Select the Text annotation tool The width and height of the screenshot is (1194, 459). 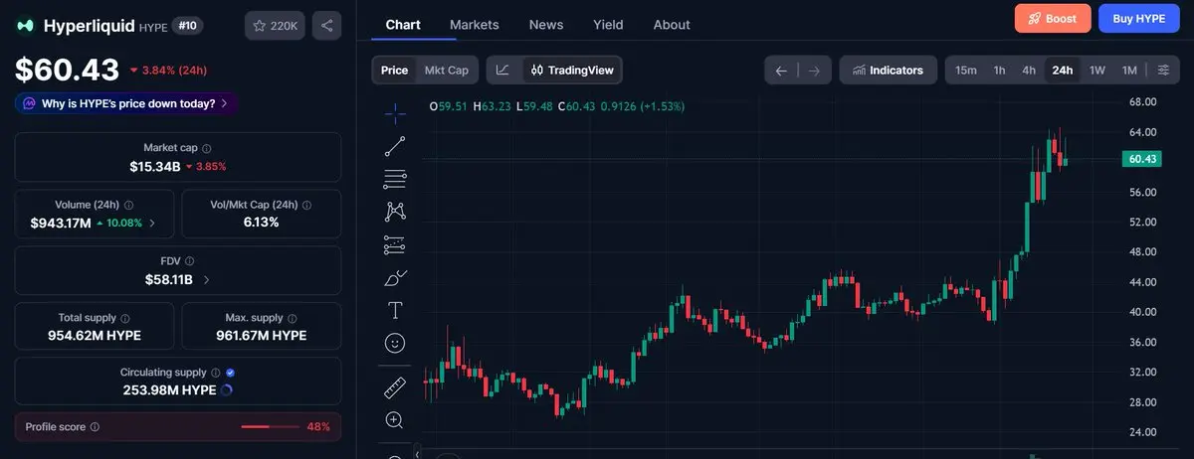(x=395, y=310)
